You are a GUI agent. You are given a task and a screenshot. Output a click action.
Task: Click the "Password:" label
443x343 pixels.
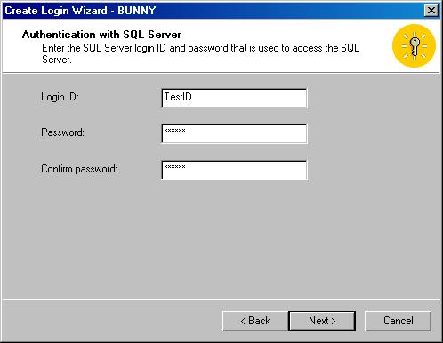tap(62, 132)
